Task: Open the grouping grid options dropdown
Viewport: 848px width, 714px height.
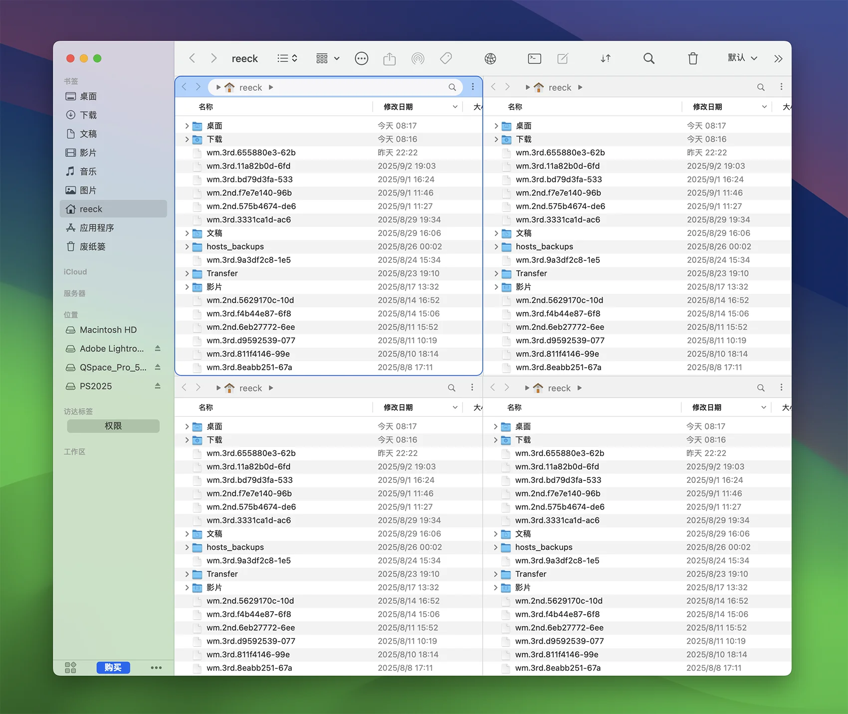Action: coord(328,58)
